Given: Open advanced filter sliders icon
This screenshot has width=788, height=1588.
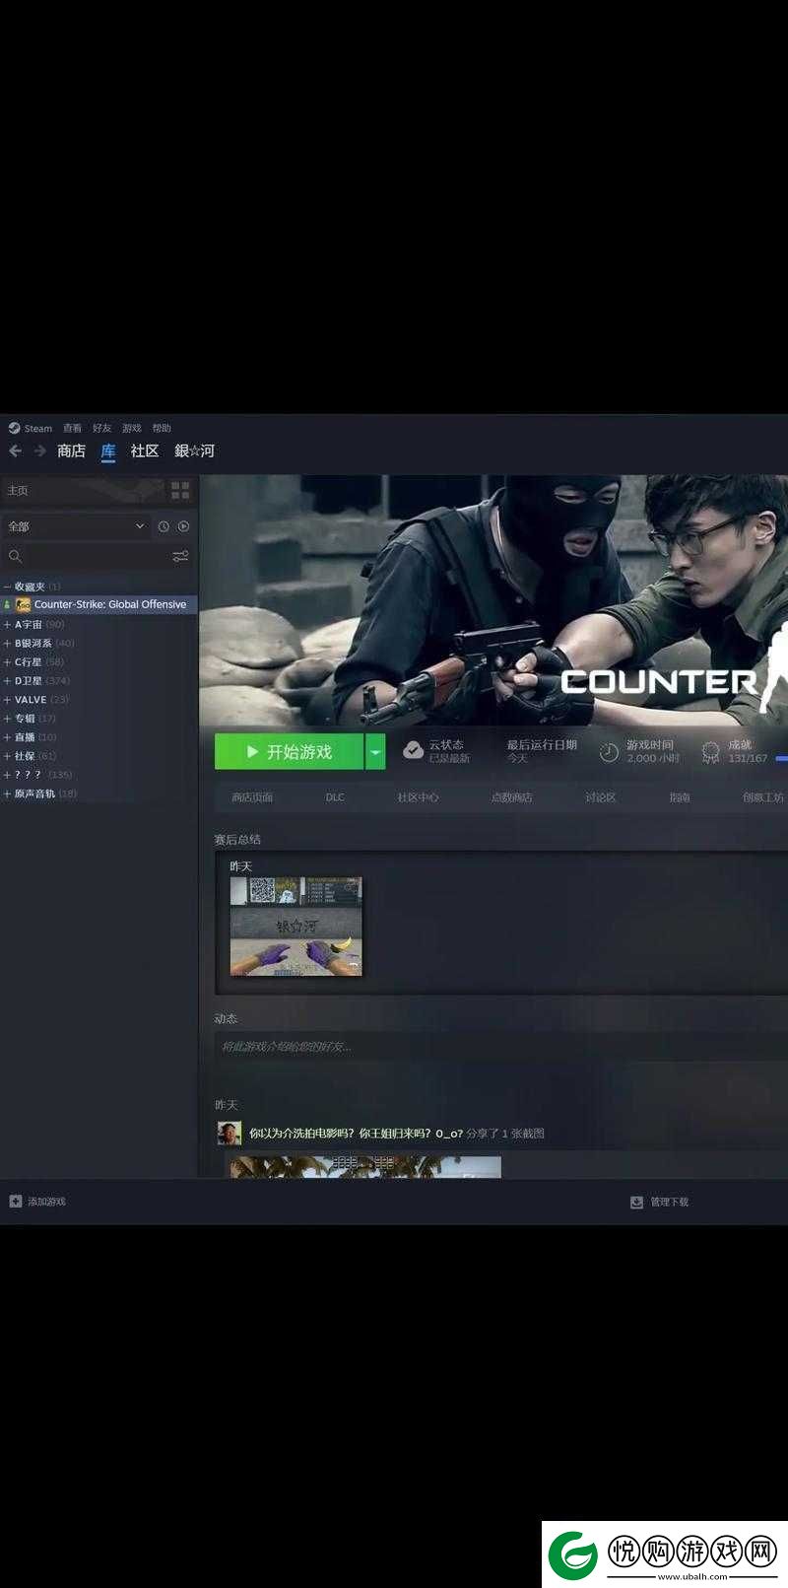Looking at the screenshot, I should tap(180, 556).
